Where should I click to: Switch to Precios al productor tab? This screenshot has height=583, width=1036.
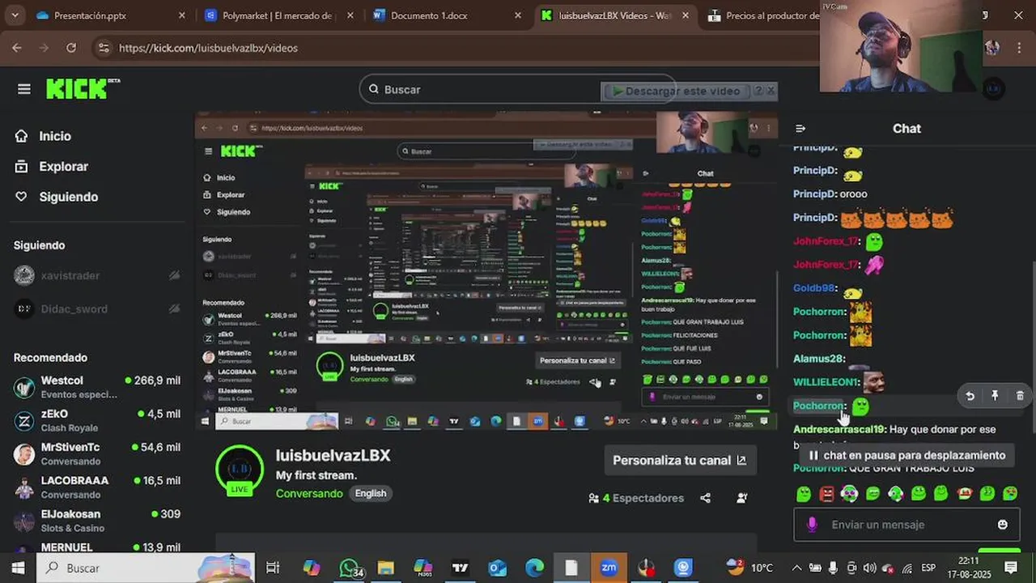[764, 15]
